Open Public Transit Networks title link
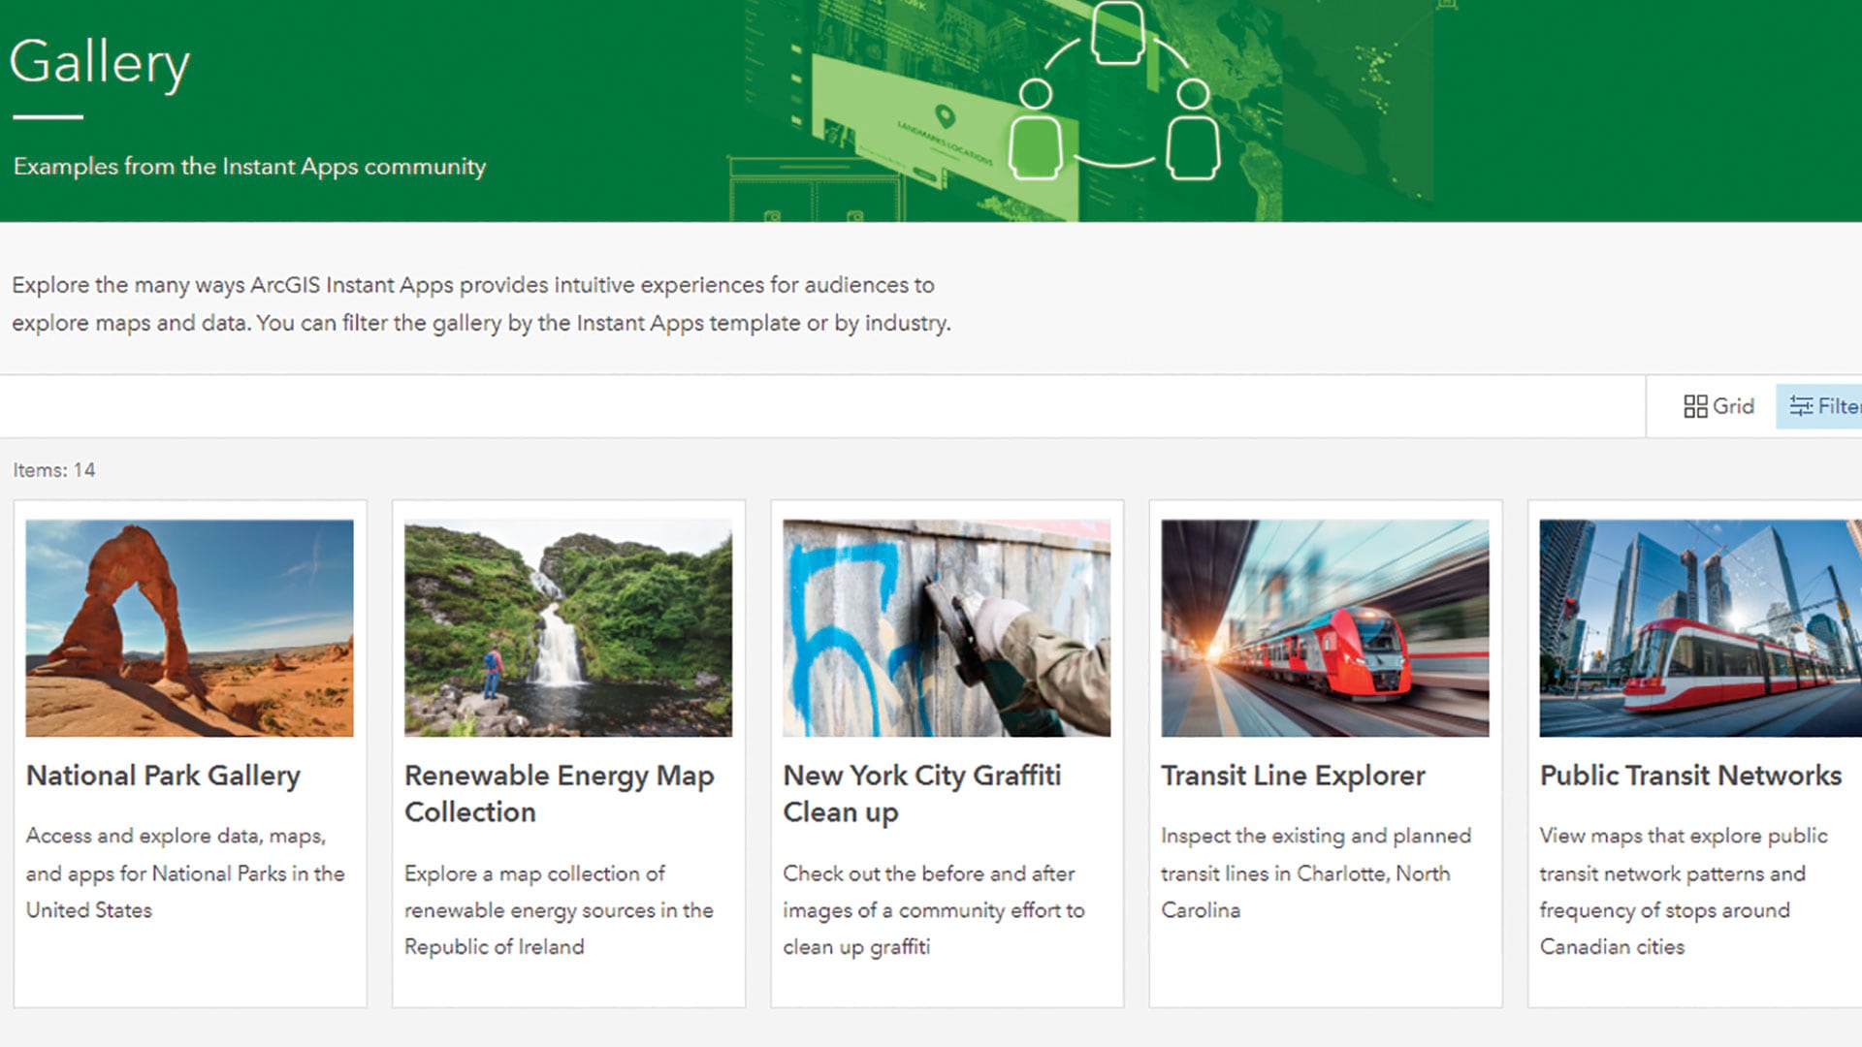The width and height of the screenshot is (1862, 1047). tap(1690, 776)
